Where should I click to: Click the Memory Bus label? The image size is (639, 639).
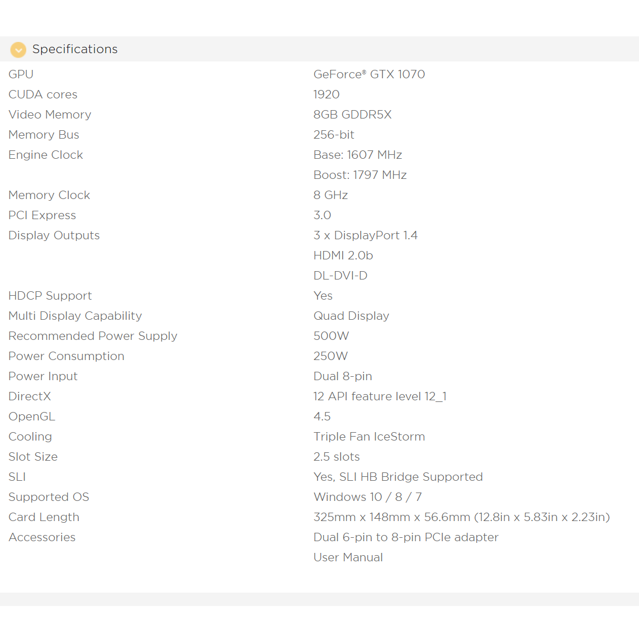(44, 135)
